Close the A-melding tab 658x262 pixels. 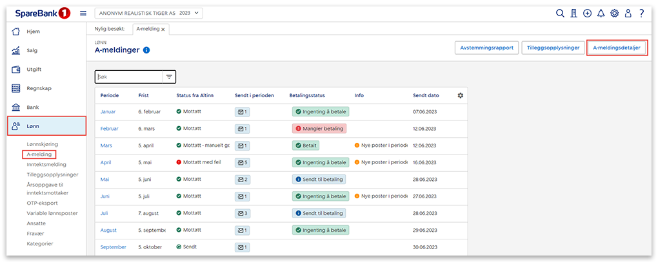[163, 29]
